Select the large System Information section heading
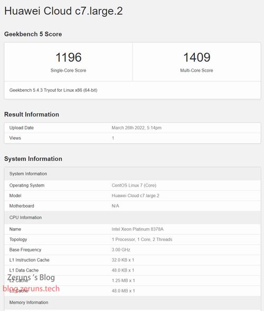Viewport: 264px width, 311px height. (33, 159)
